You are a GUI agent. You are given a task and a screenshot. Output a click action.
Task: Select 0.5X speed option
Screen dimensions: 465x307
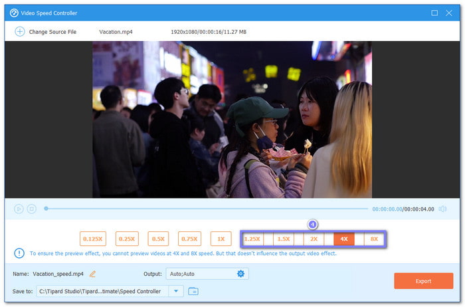tap(157, 239)
